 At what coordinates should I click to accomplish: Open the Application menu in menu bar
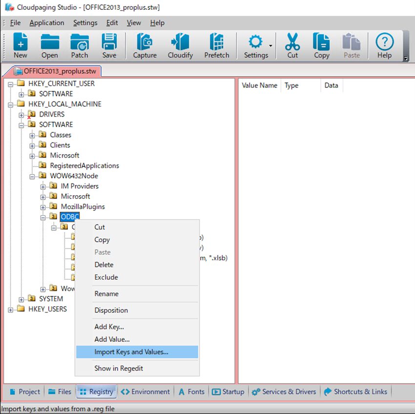[x=46, y=23]
